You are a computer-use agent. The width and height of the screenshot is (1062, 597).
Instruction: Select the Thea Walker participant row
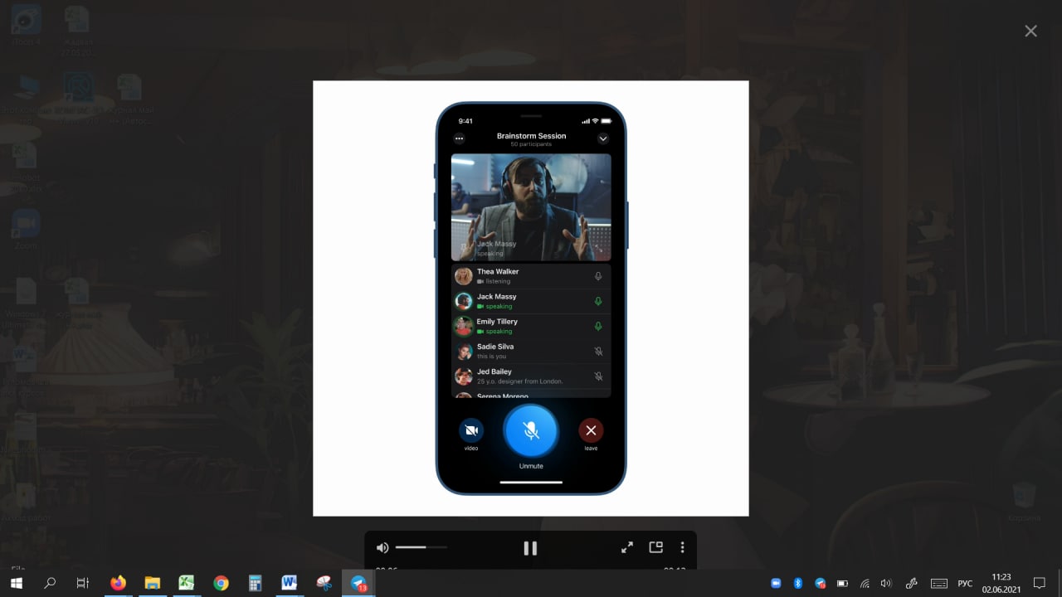[x=531, y=276]
